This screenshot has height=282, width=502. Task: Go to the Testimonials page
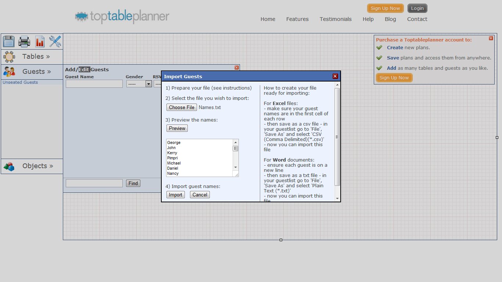tap(336, 19)
